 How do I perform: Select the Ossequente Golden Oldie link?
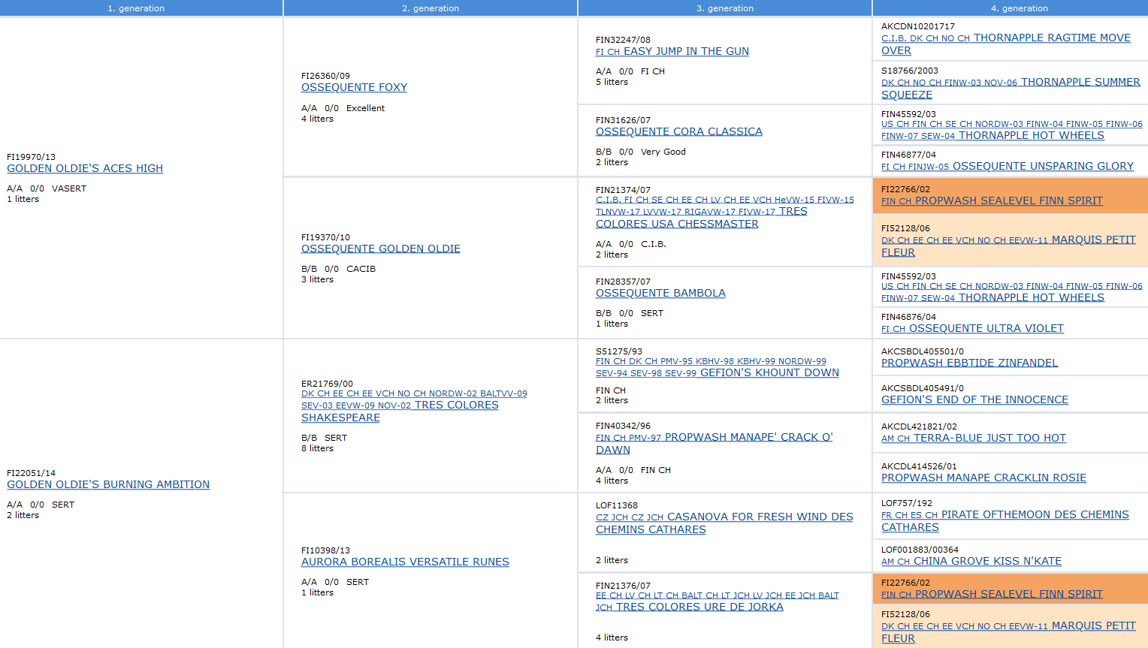(x=380, y=249)
